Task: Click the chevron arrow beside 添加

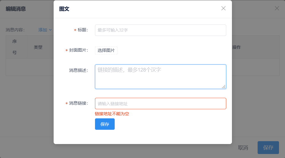Action: pyautogui.click(x=50, y=30)
